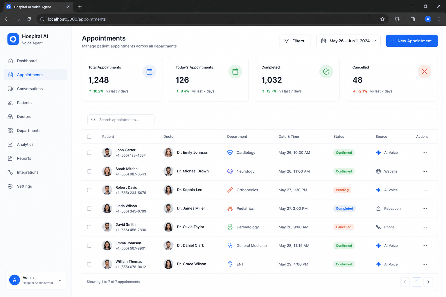
Task: Click the Reception person icon in Linda Wilson's row
Action: tap(378, 209)
